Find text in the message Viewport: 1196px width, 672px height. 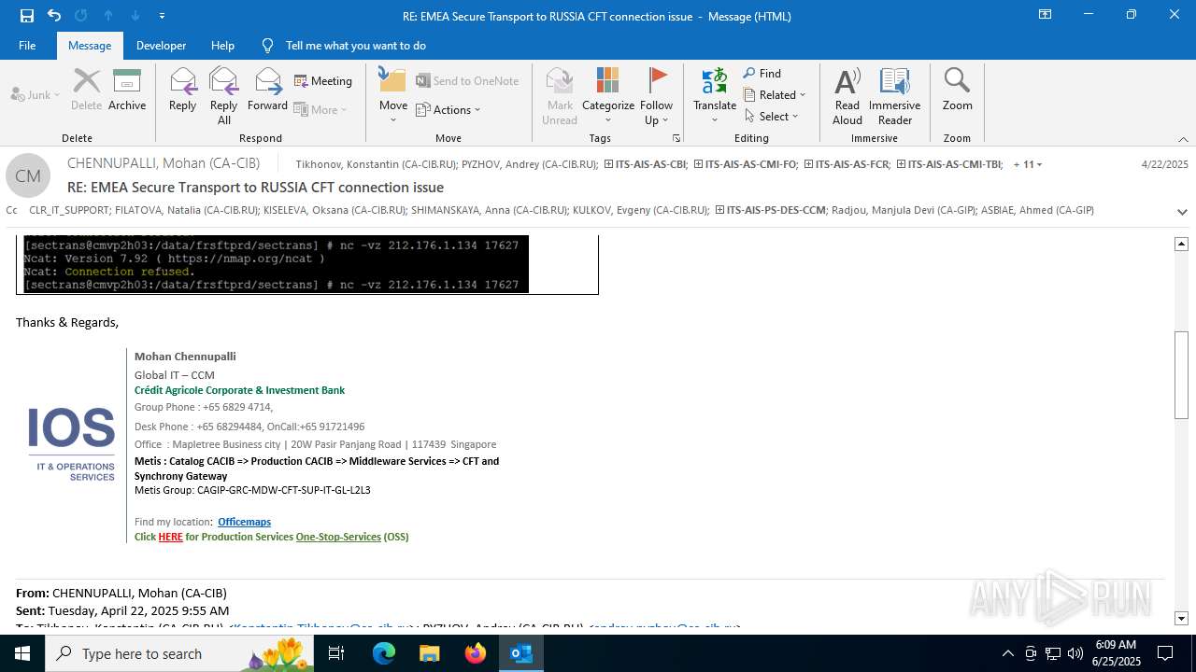point(762,73)
